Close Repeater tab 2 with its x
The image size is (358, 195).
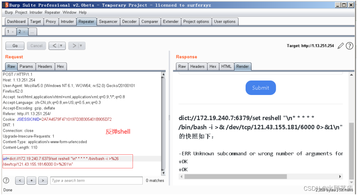[x=24, y=32]
